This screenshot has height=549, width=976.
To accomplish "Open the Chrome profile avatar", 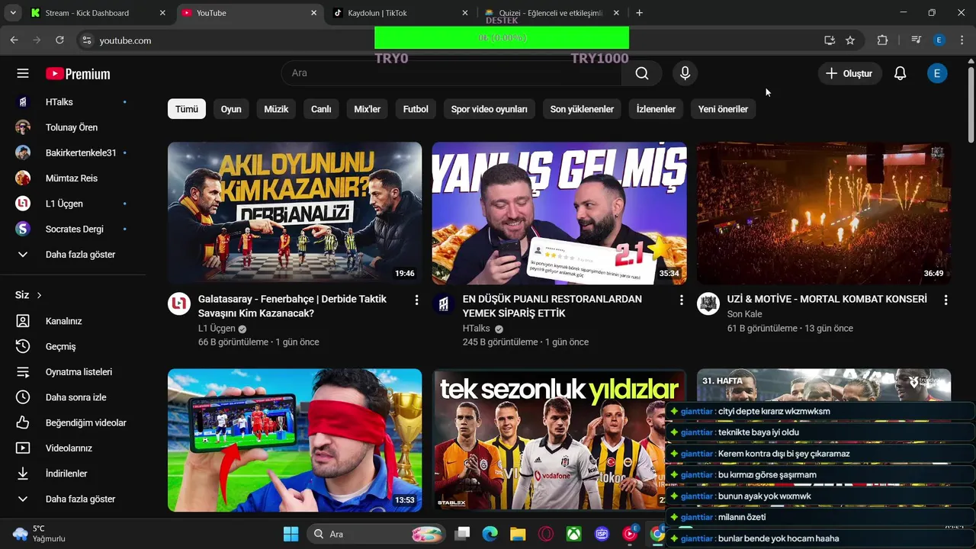I will [x=939, y=40].
